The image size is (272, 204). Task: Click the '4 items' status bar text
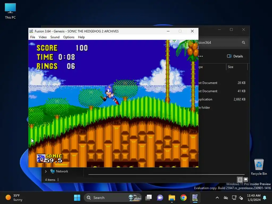[x=50, y=180]
